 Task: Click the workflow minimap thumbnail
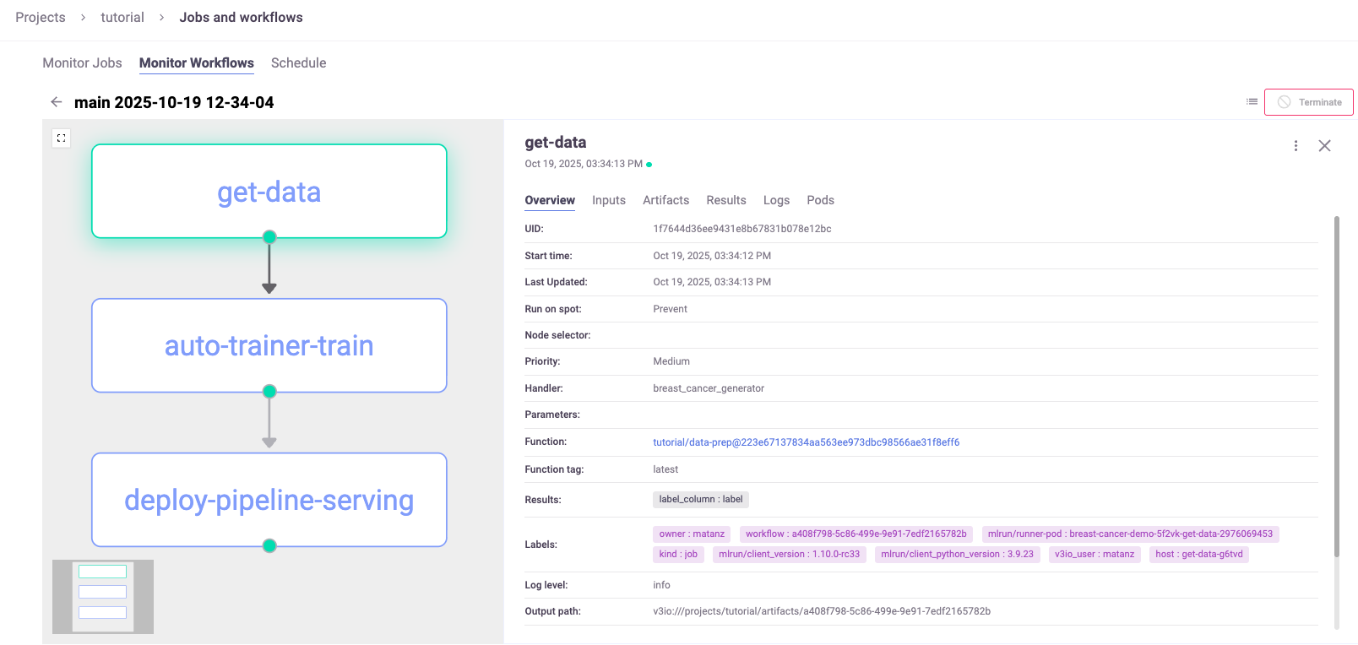point(103,597)
